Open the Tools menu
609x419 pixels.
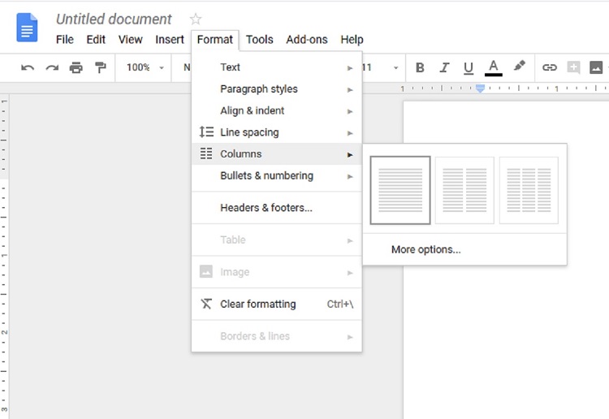coord(259,39)
